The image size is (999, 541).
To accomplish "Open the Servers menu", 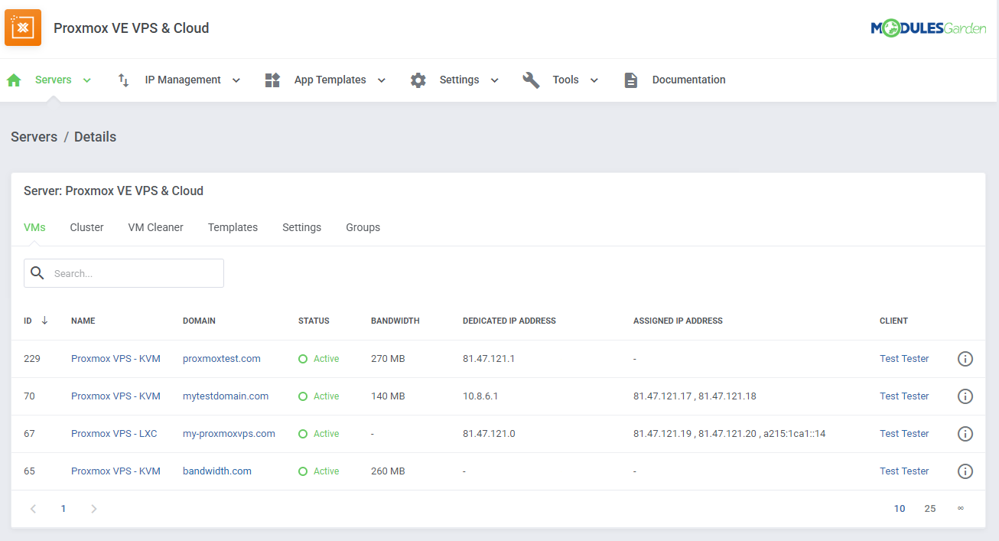I will click(x=54, y=80).
